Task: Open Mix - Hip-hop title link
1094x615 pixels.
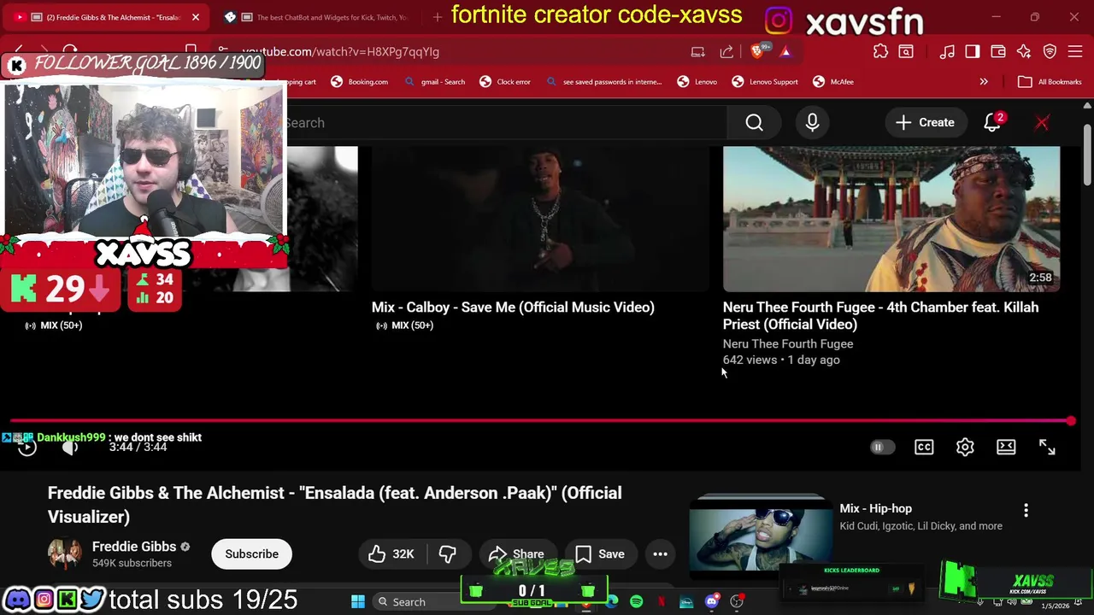Action: point(875,508)
